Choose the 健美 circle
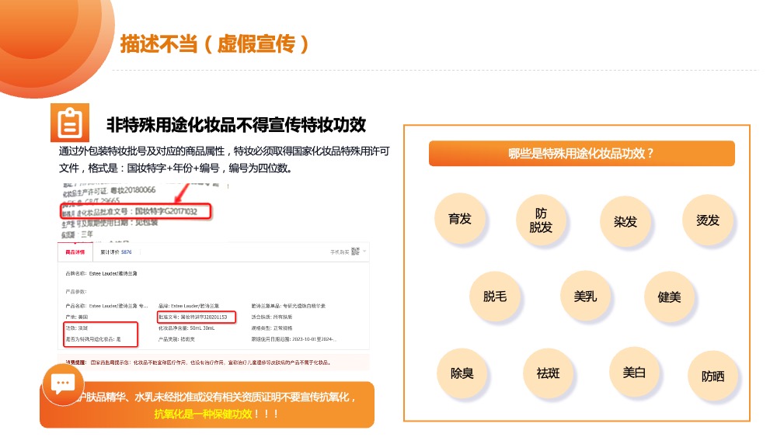777x437 pixels. [669, 297]
